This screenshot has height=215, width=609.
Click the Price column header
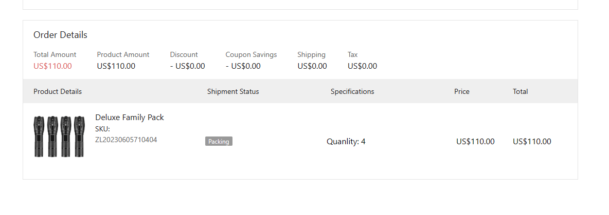tap(461, 92)
